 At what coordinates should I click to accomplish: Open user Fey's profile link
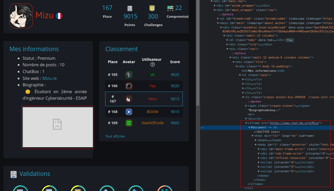(x=153, y=86)
